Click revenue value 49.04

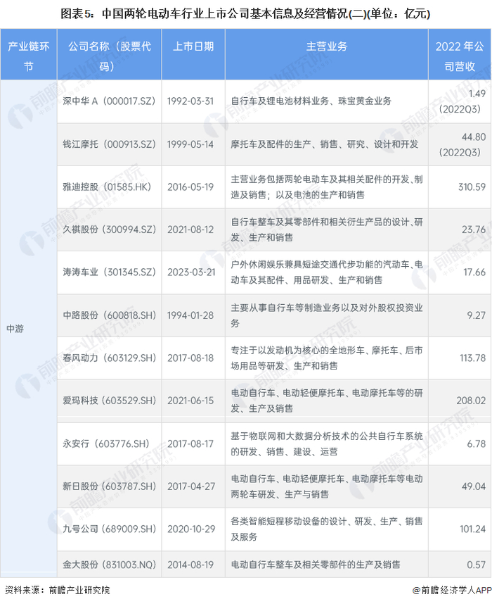click(474, 486)
